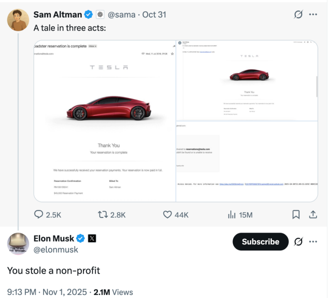Click the Oct 31 tweet date

(154, 15)
